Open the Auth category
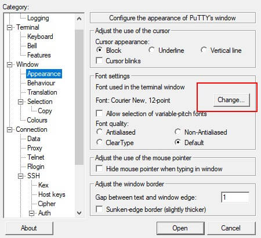The width and height of the screenshot is (261, 238). pyautogui.click(x=45, y=213)
